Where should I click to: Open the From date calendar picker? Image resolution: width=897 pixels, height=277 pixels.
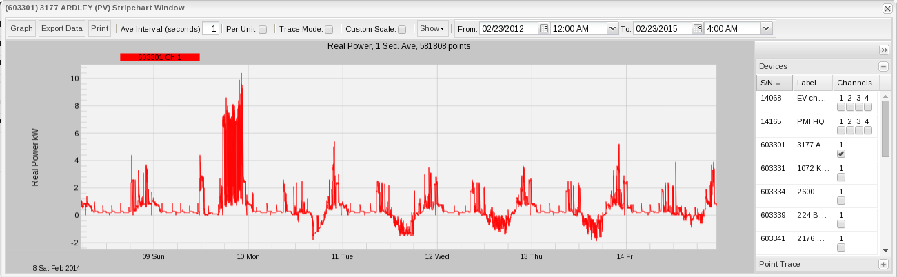pos(543,29)
